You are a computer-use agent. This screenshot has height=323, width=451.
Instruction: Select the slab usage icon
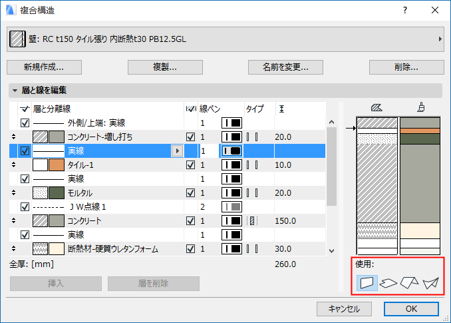click(388, 283)
